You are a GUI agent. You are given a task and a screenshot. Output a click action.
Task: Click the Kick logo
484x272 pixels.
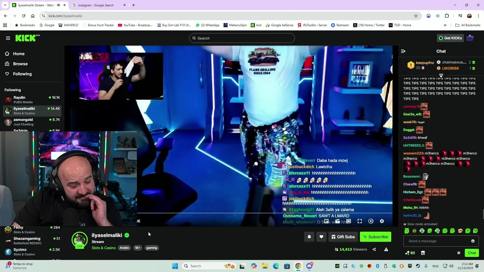28,38
